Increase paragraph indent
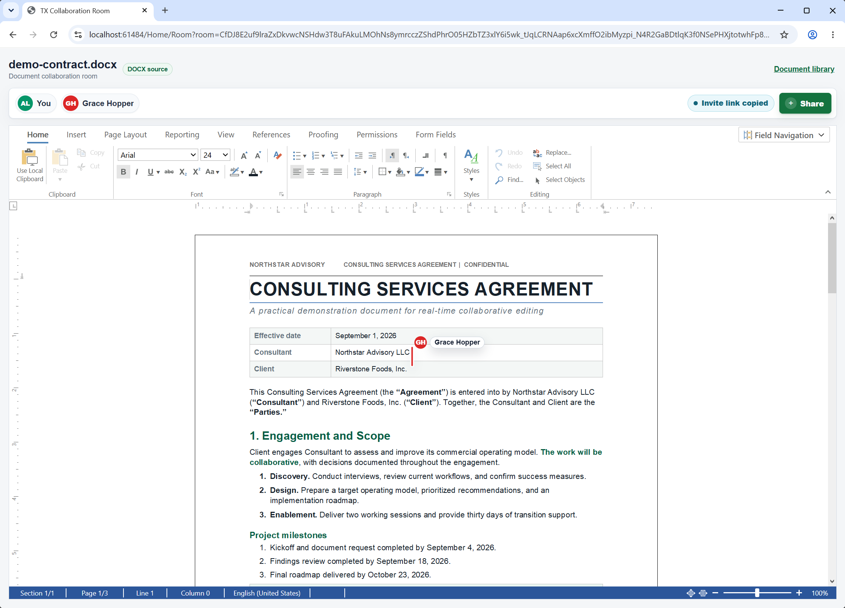Image resolution: width=845 pixels, height=608 pixels. [x=372, y=155]
